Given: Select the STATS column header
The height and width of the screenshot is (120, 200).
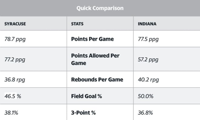Looking at the screenshot, I should point(77,24).
